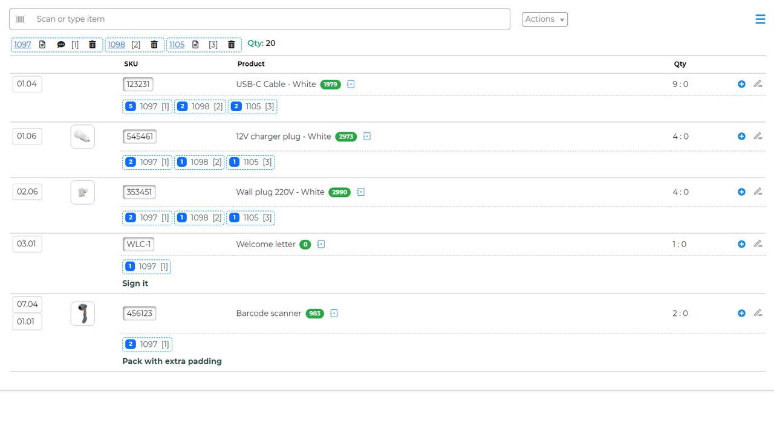This screenshot has width=774, height=435.
Task: Click the note icon beside Barcode scanner badge
Action: (334, 314)
